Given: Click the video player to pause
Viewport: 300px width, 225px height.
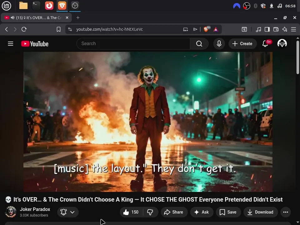Looking at the screenshot, I should click(x=148, y=122).
